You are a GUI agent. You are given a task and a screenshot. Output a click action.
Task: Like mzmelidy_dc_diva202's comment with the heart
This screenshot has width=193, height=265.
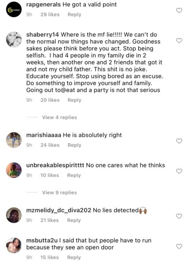tap(179, 216)
